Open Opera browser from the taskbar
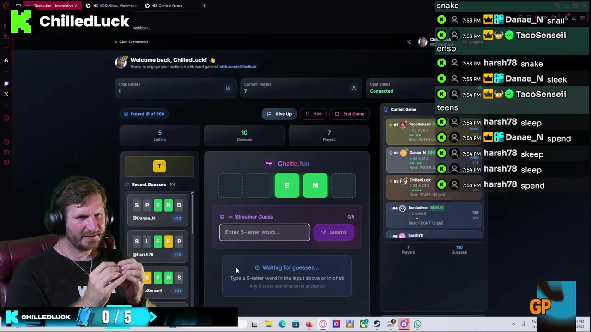The height and width of the screenshot is (332, 591). pyautogui.click(x=323, y=324)
